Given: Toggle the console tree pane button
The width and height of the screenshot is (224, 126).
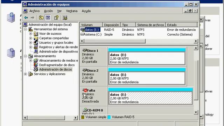Looking at the screenshot, I should [x=48, y=18].
